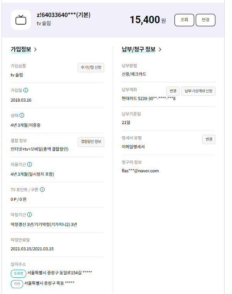The width and height of the screenshot is (232, 294).
Task: Click 납부 가상계좌 신청 button
Action: pos(198,91)
